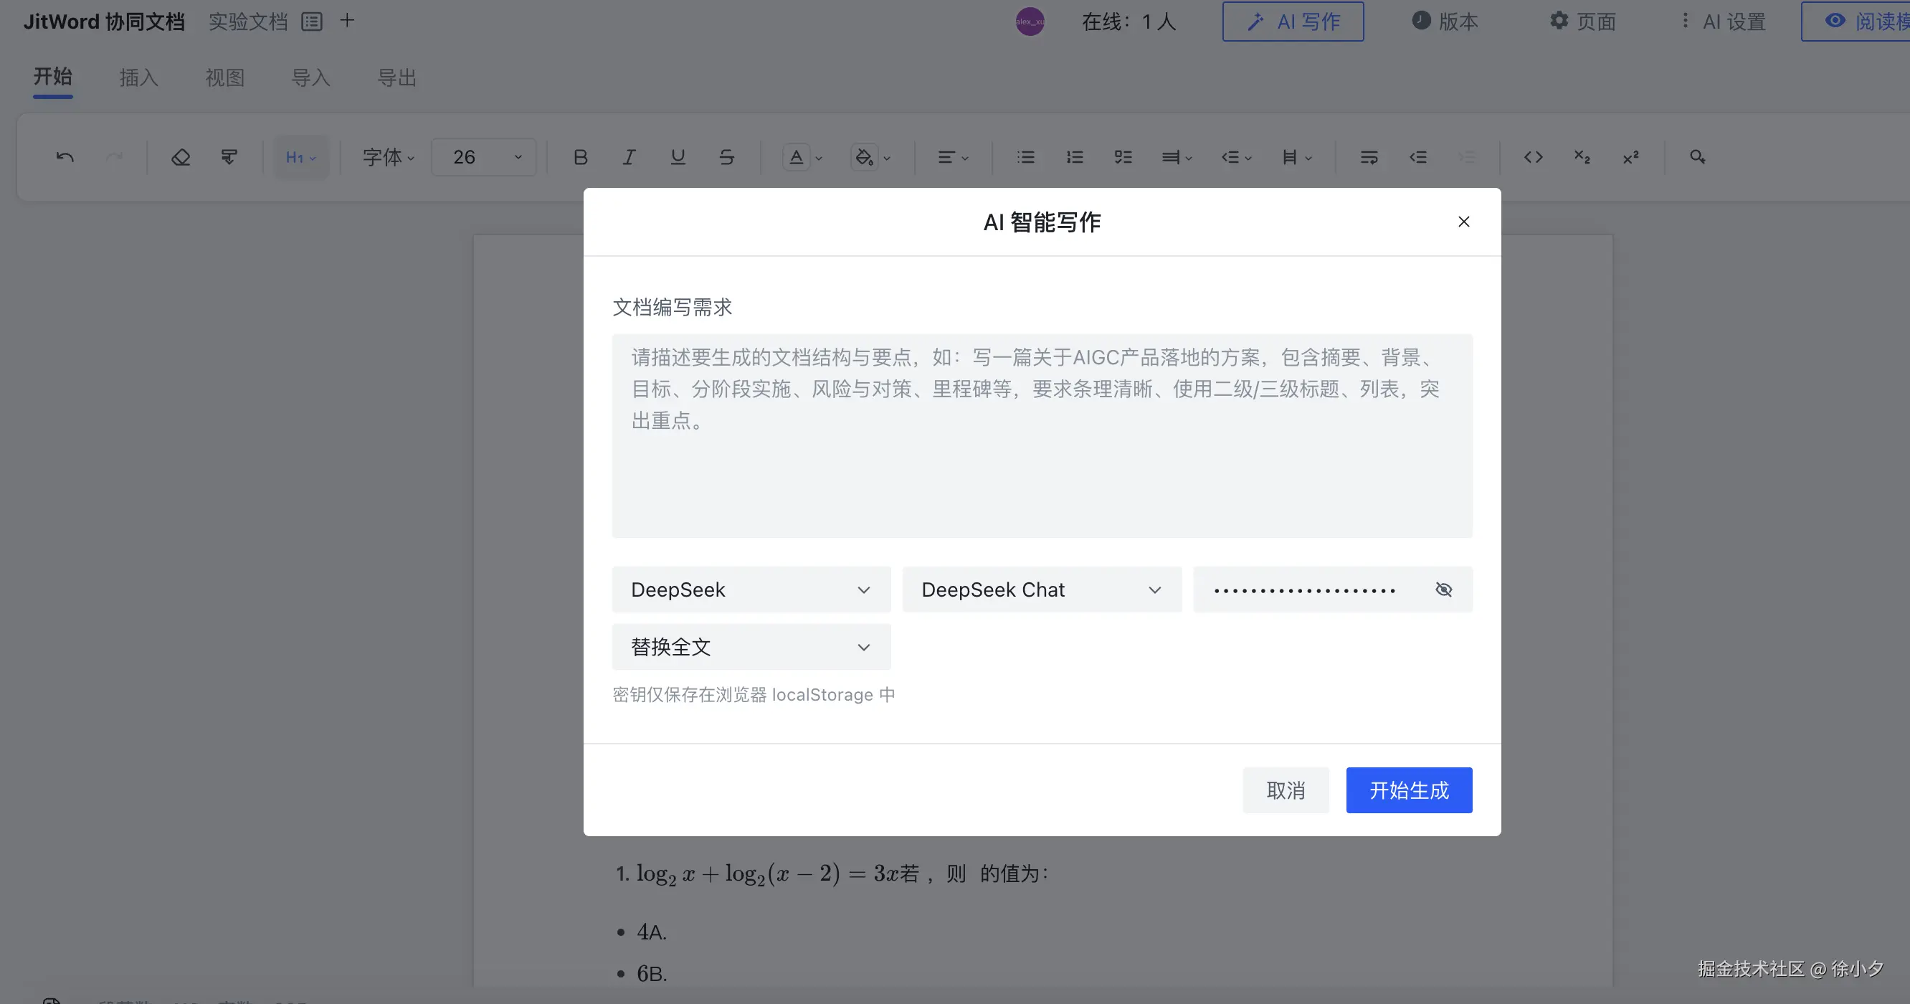Apply ordered list formatting
Screen dimensions: 1910x1004
point(1073,156)
